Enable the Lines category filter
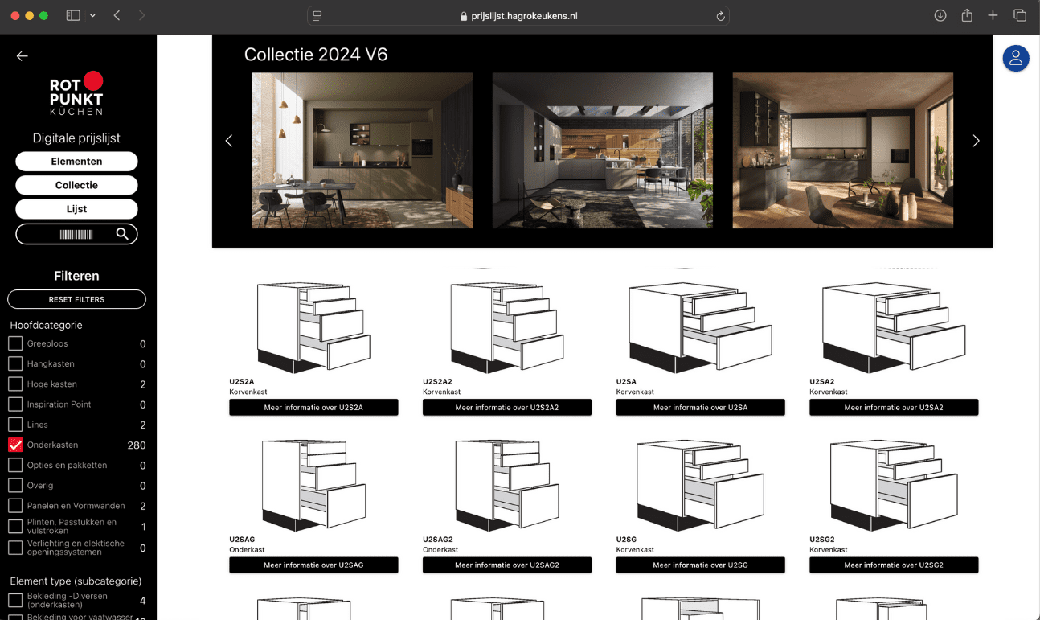This screenshot has height=620, width=1040. coord(15,425)
